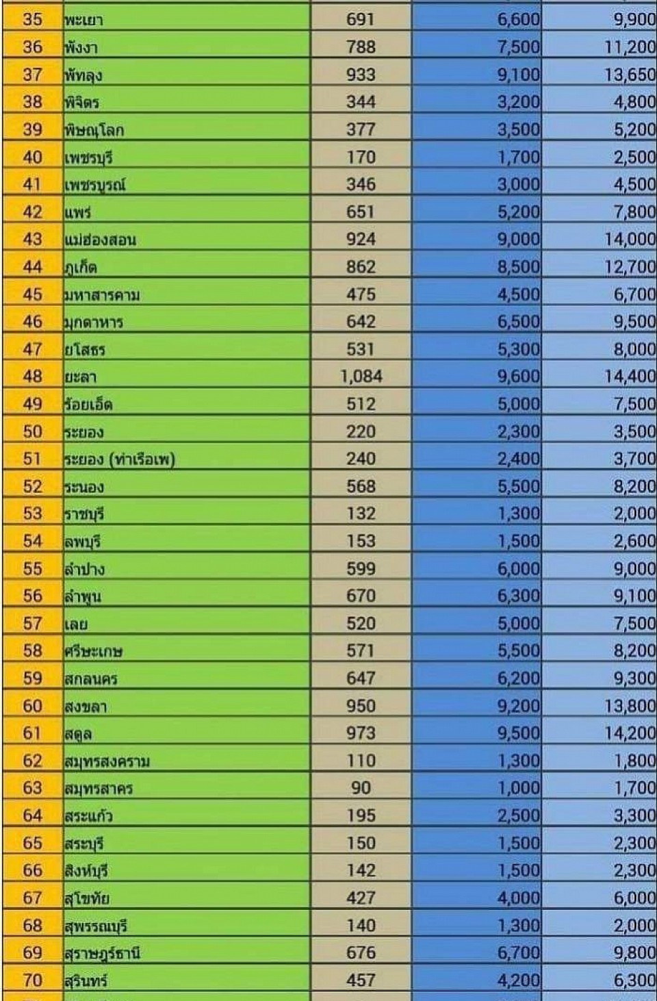
Task: Select the สงขลา province cell
Action: 186,706
